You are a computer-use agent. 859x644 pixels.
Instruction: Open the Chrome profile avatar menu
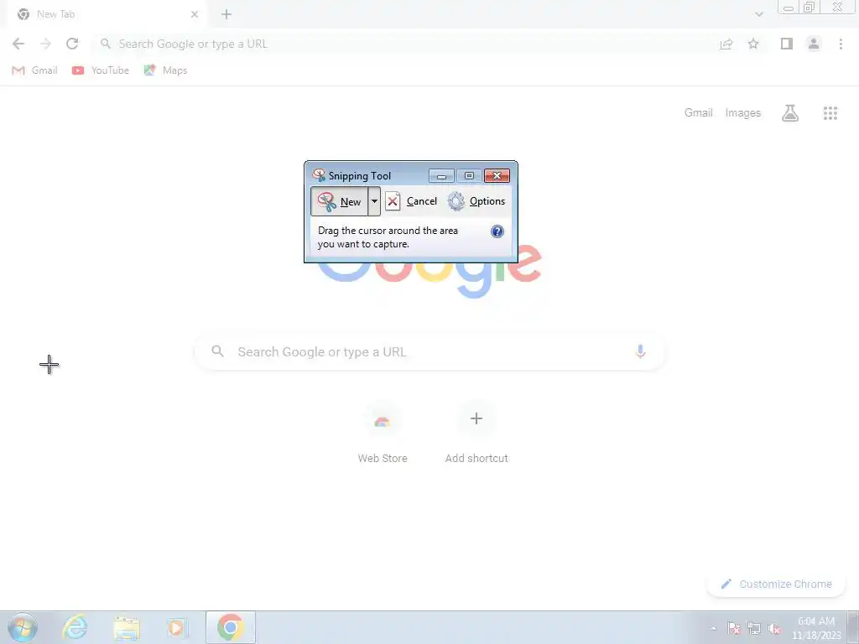click(814, 44)
